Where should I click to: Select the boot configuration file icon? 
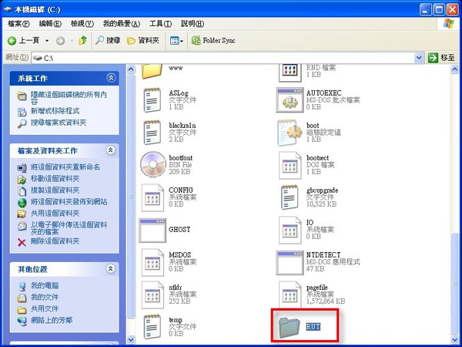pos(290,132)
